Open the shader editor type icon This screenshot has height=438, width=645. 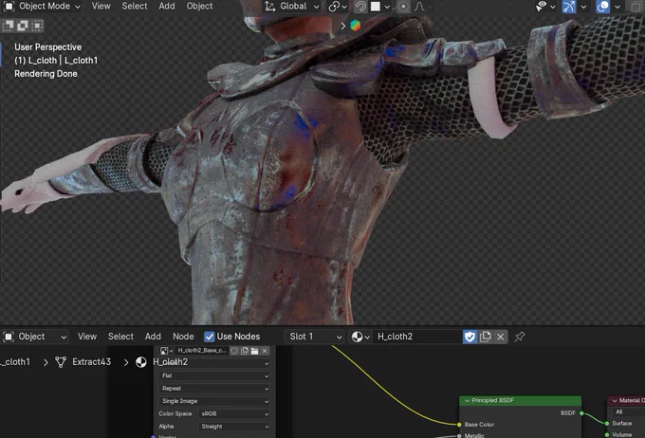[x=9, y=337]
